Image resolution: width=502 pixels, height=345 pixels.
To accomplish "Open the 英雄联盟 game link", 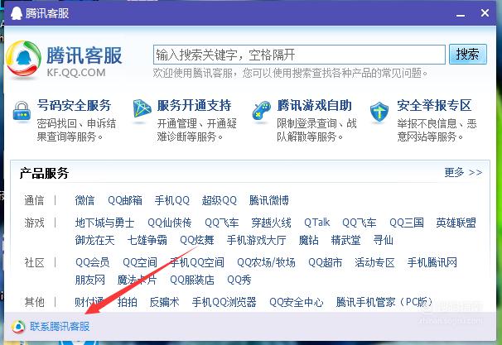I will click(456, 223).
